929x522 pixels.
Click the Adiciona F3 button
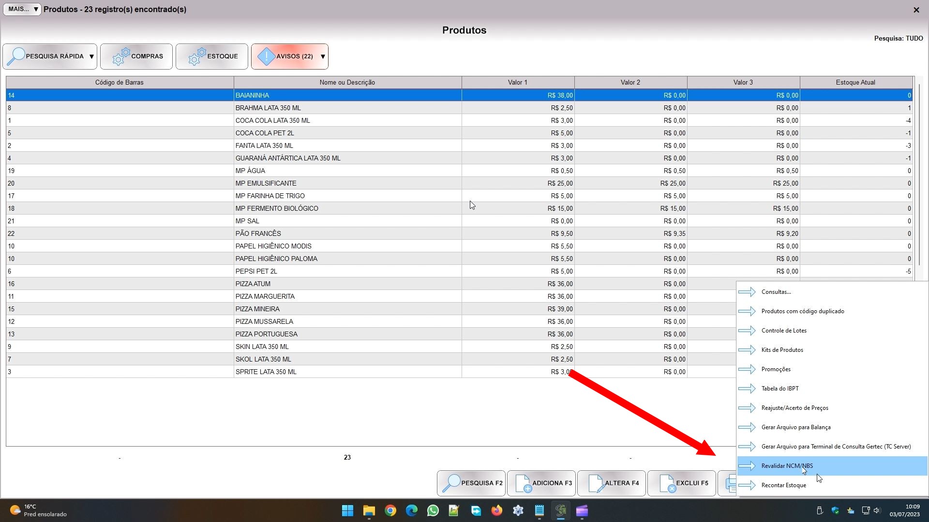[x=541, y=483]
